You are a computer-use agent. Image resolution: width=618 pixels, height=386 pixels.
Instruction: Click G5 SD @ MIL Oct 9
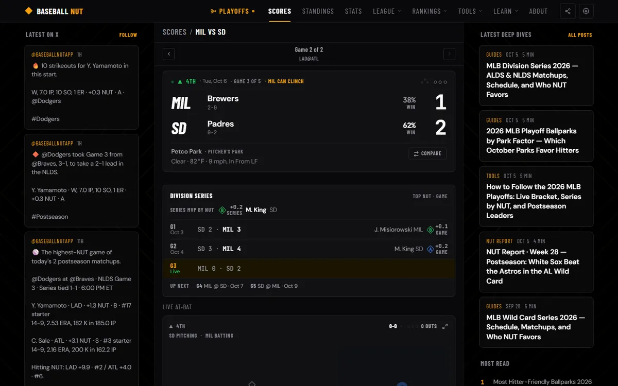pos(274,286)
